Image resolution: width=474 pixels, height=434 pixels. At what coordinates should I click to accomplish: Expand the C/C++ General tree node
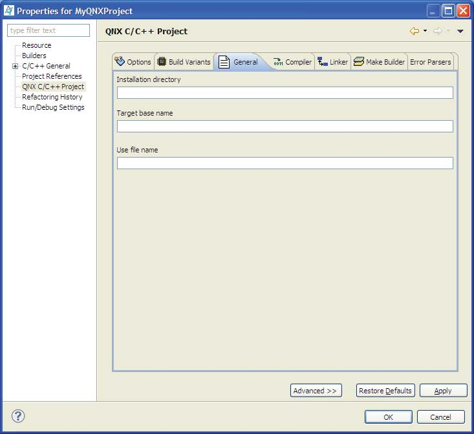click(15, 66)
